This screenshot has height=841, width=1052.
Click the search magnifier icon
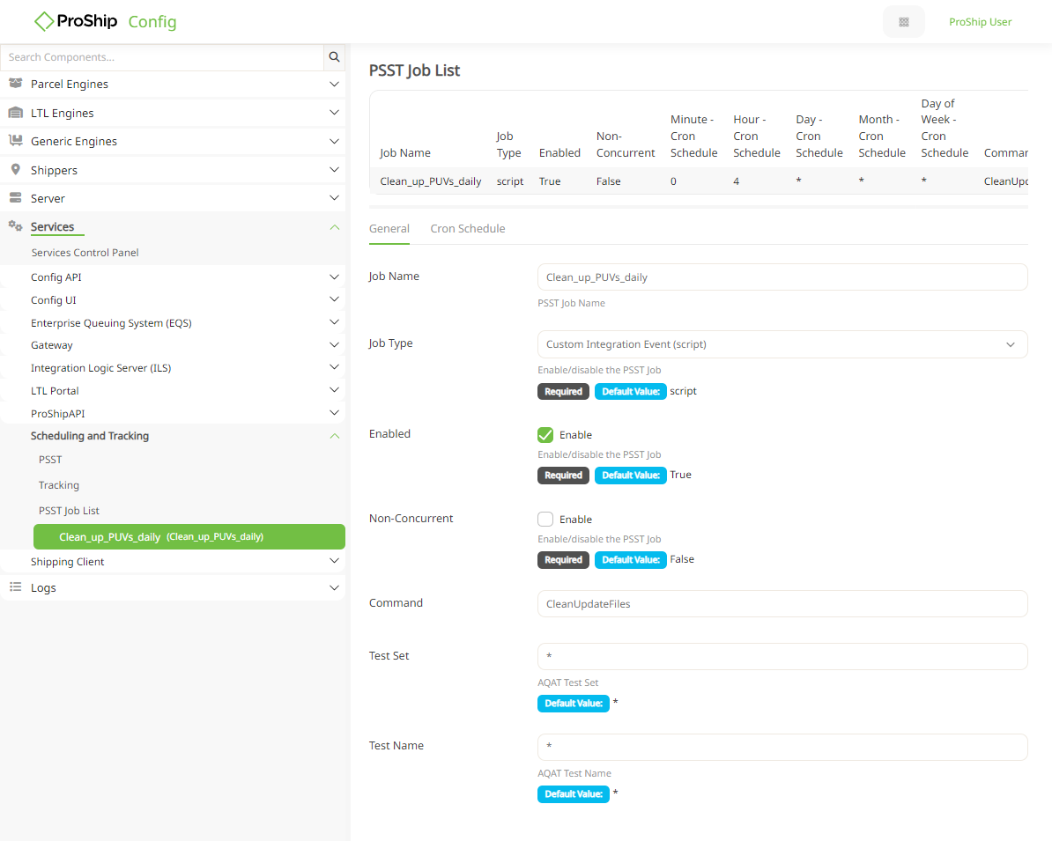pyautogui.click(x=334, y=56)
